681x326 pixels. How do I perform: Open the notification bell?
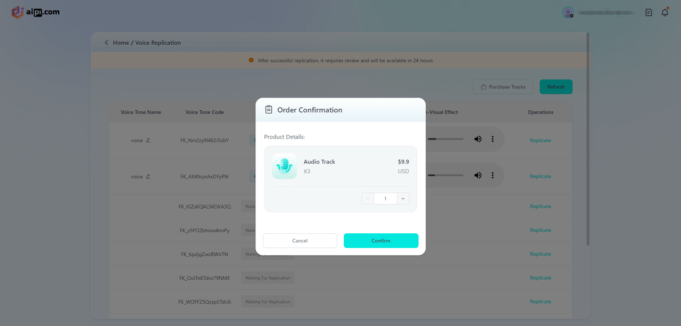coord(665,12)
